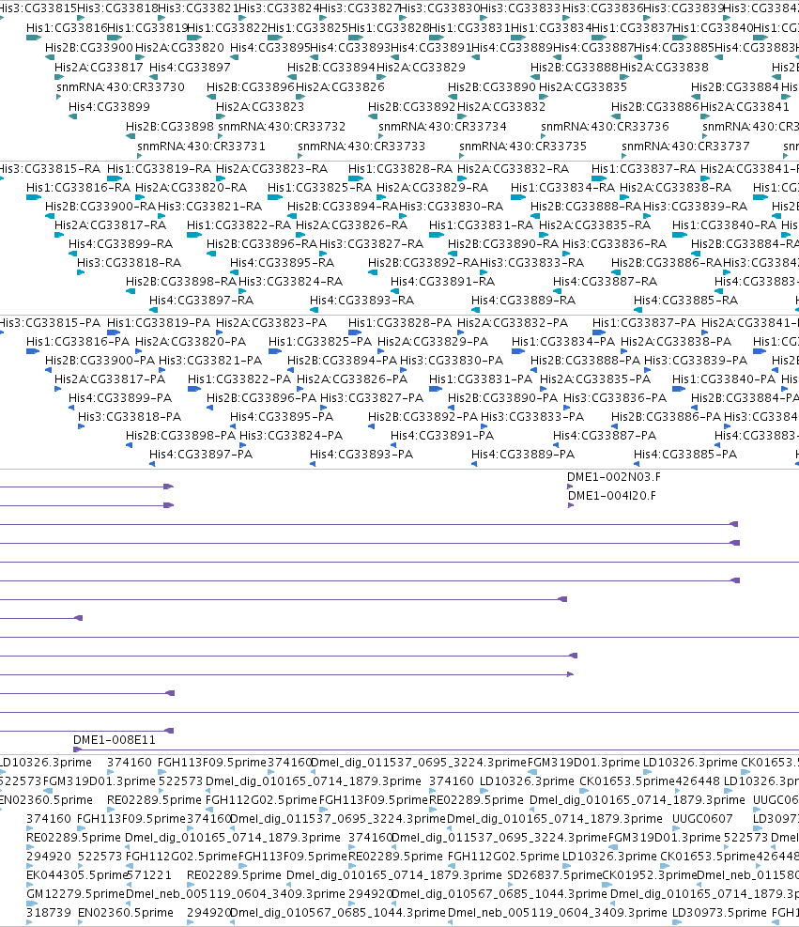Click transcript His1:CG33816-RA label

(78, 188)
